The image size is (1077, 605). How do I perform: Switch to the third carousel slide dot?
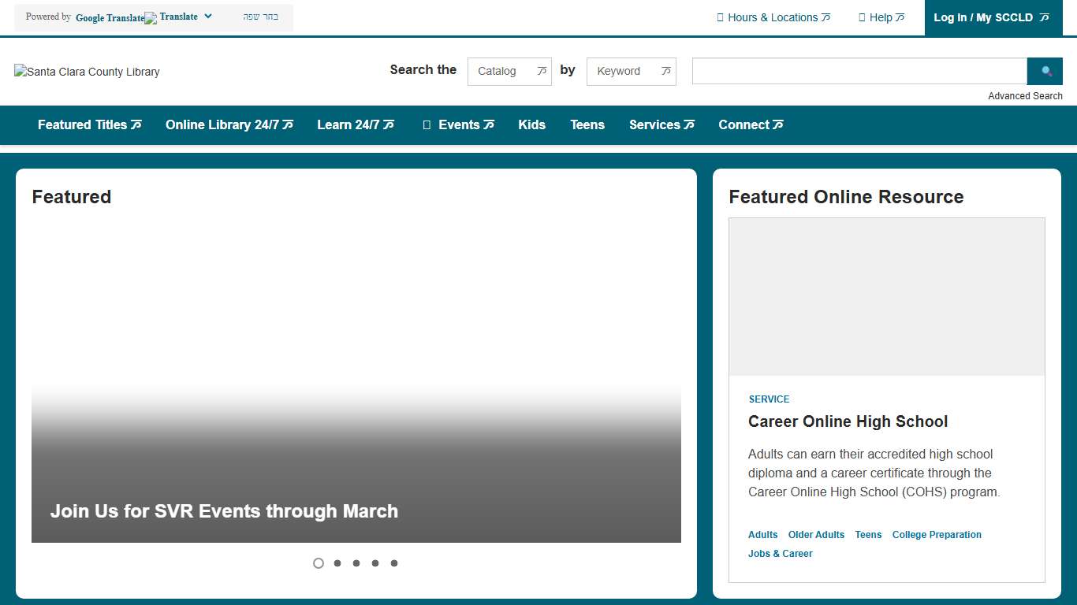click(x=356, y=563)
